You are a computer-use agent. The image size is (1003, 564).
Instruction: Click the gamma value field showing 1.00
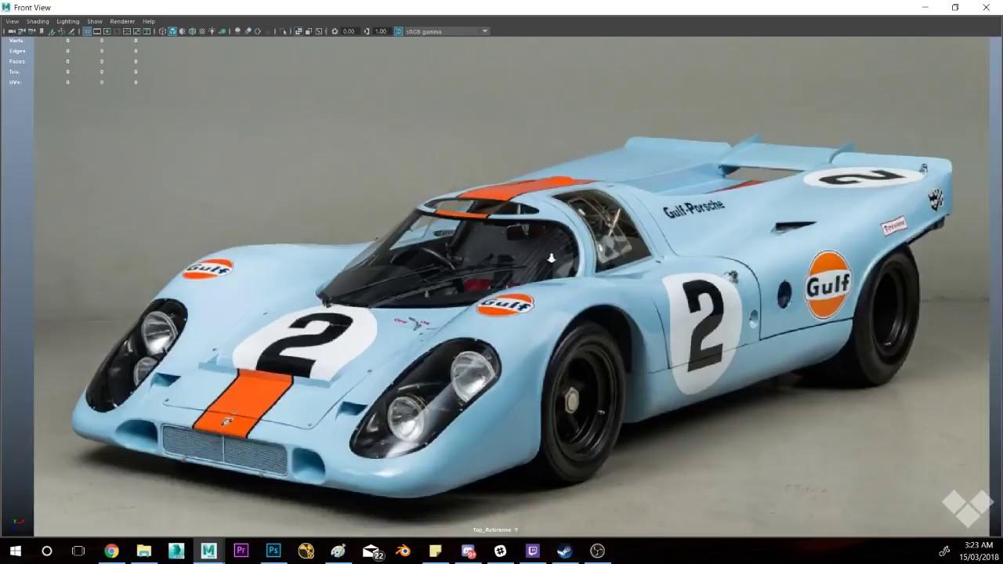tap(381, 31)
